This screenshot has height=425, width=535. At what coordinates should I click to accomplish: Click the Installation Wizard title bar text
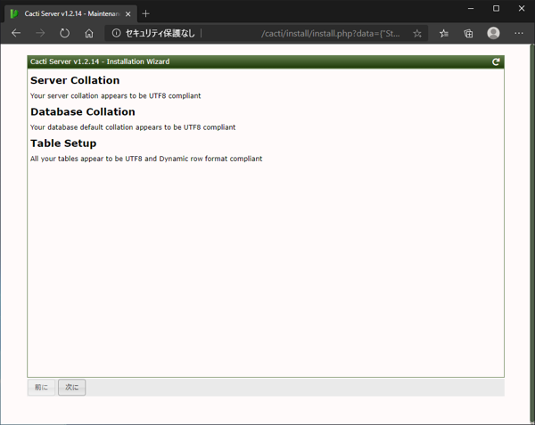tap(100, 61)
